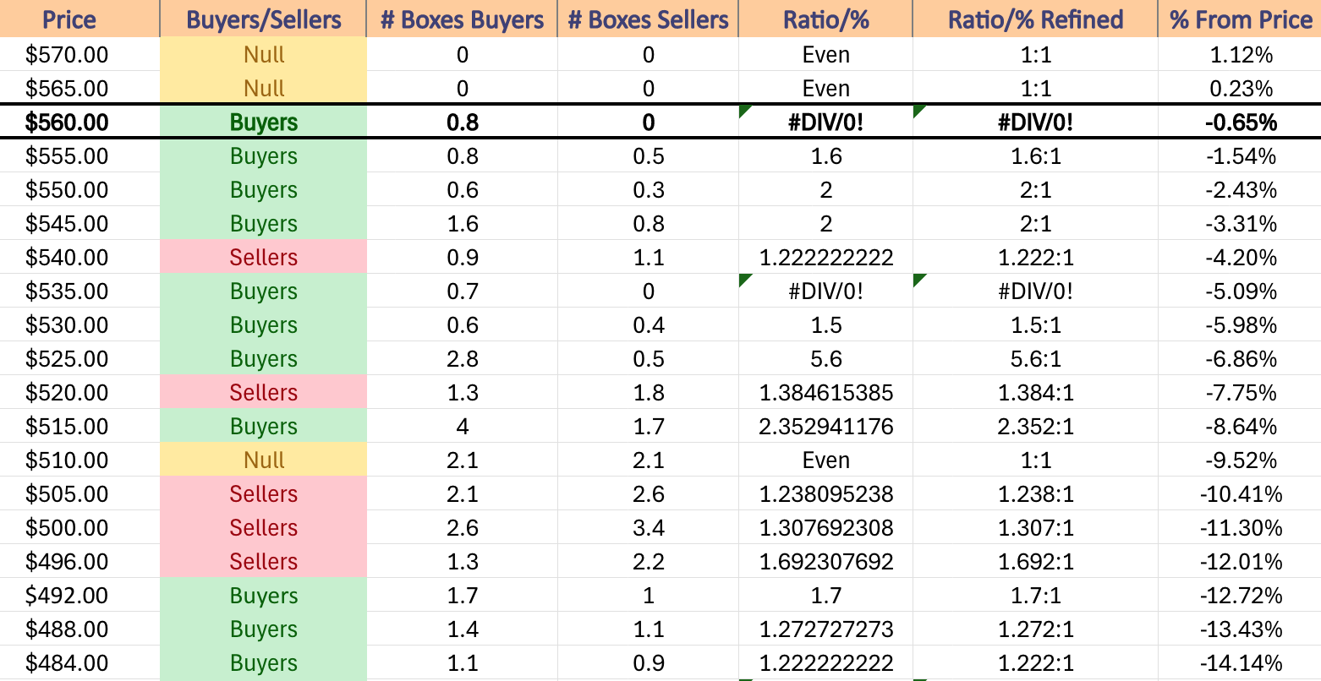The height and width of the screenshot is (681, 1321).
Task: Select the # Boxes Sellers header cell
Action: pyautogui.click(x=648, y=19)
